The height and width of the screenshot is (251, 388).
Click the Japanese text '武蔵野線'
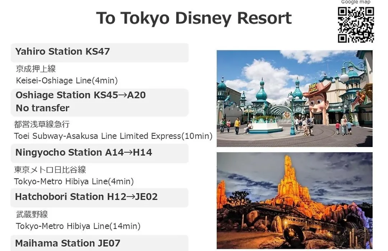[32, 214]
